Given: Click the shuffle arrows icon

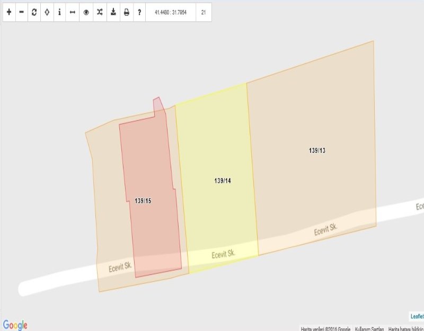Looking at the screenshot, I should tap(99, 12).
